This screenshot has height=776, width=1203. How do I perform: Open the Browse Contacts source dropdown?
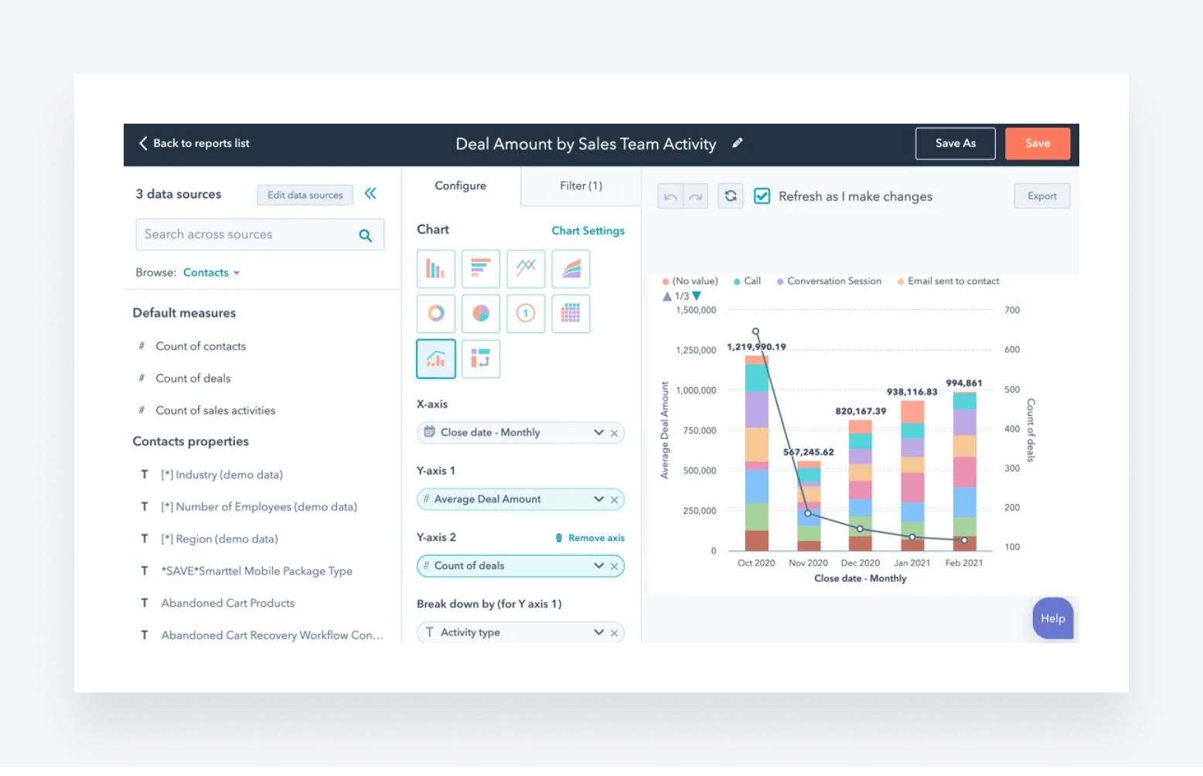[x=211, y=273]
